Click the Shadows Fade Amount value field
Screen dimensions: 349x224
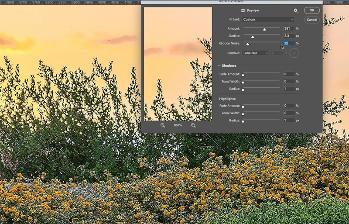coord(289,74)
